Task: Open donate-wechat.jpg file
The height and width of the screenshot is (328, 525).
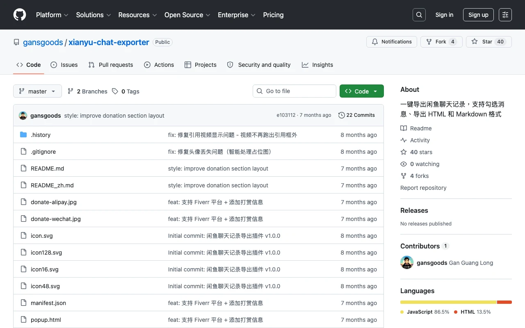Action: [56, 219]
